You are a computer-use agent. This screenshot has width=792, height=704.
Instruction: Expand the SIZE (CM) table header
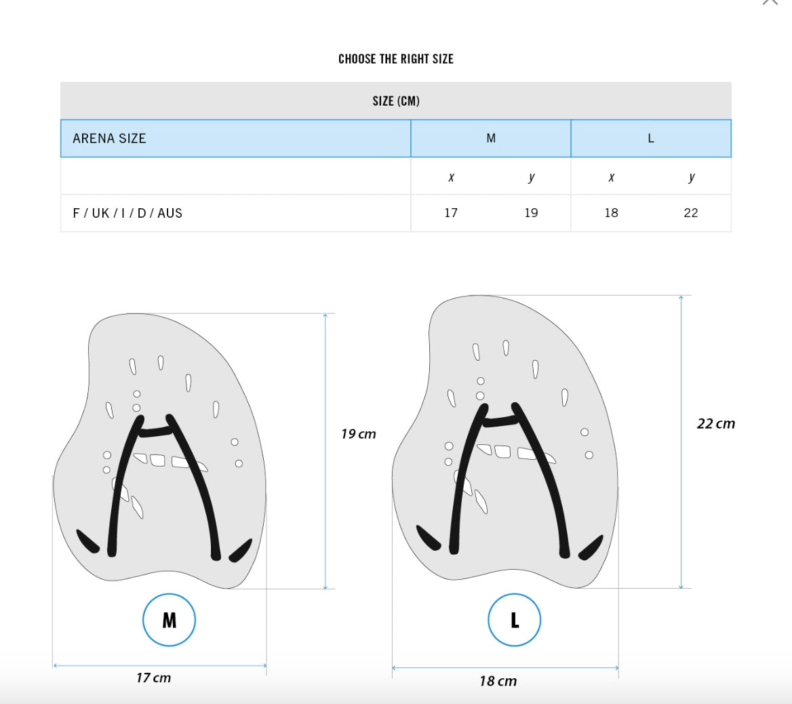[396, 100]
